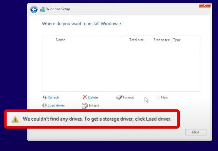
Task: Click the Format link
Action: pyautogui.click(x=128, y=97)
